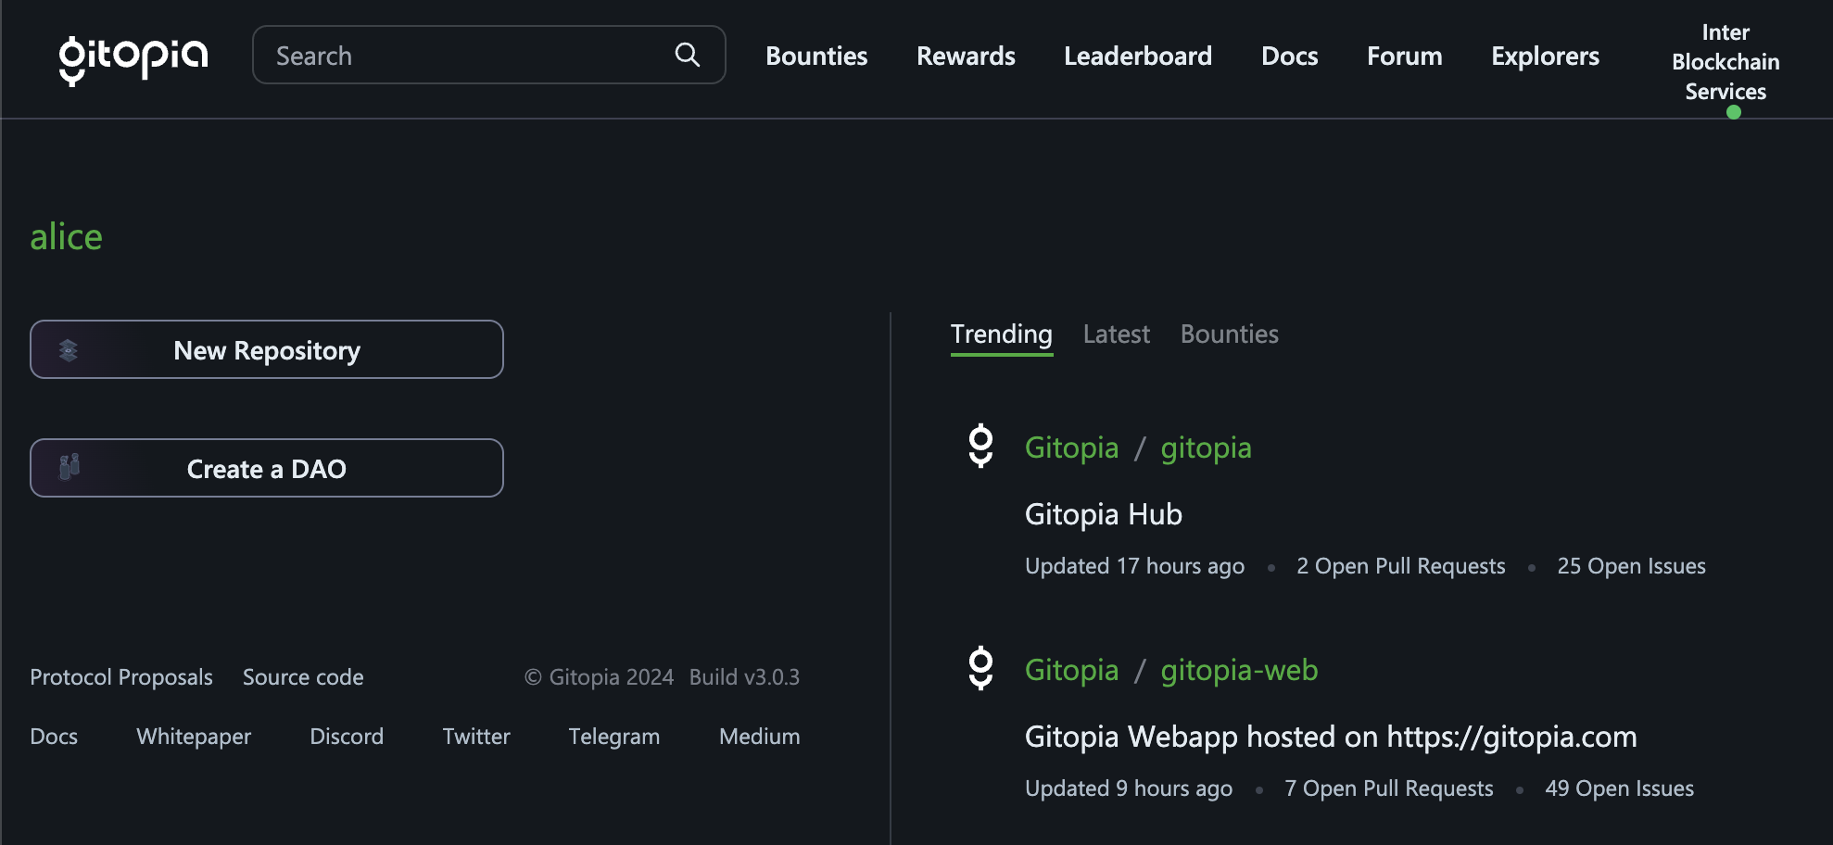Click the © Gitopia 2024 copyright text

click(x=599, y=677)
